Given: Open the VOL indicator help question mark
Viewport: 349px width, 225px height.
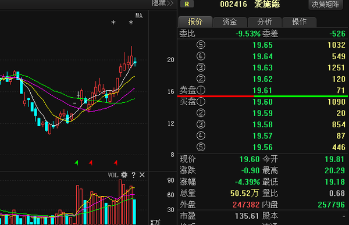Looking at the screenshot, I should (x=133, y=175).
